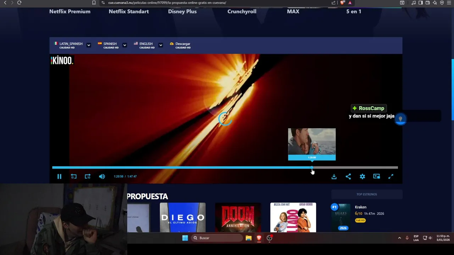Open the Brave VPN shield icon
This screenshot has width=454, height=255.
click(442, 3)
